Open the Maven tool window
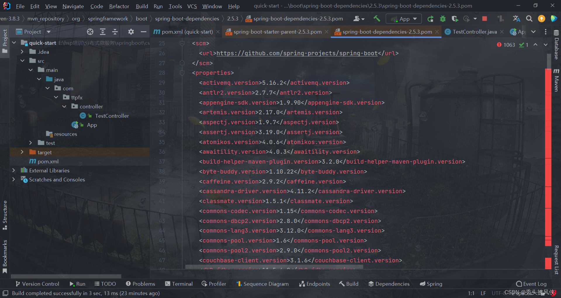561x298 pixels. click(556, 80)
